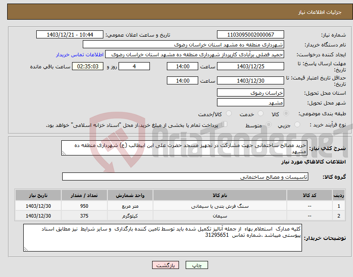The image size is (353, 277).
Task: Click the request creator name field
Action: [x=195, y=55]
